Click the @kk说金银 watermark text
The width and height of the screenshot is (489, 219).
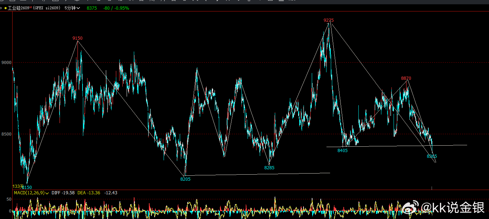(x=453, y=208)
